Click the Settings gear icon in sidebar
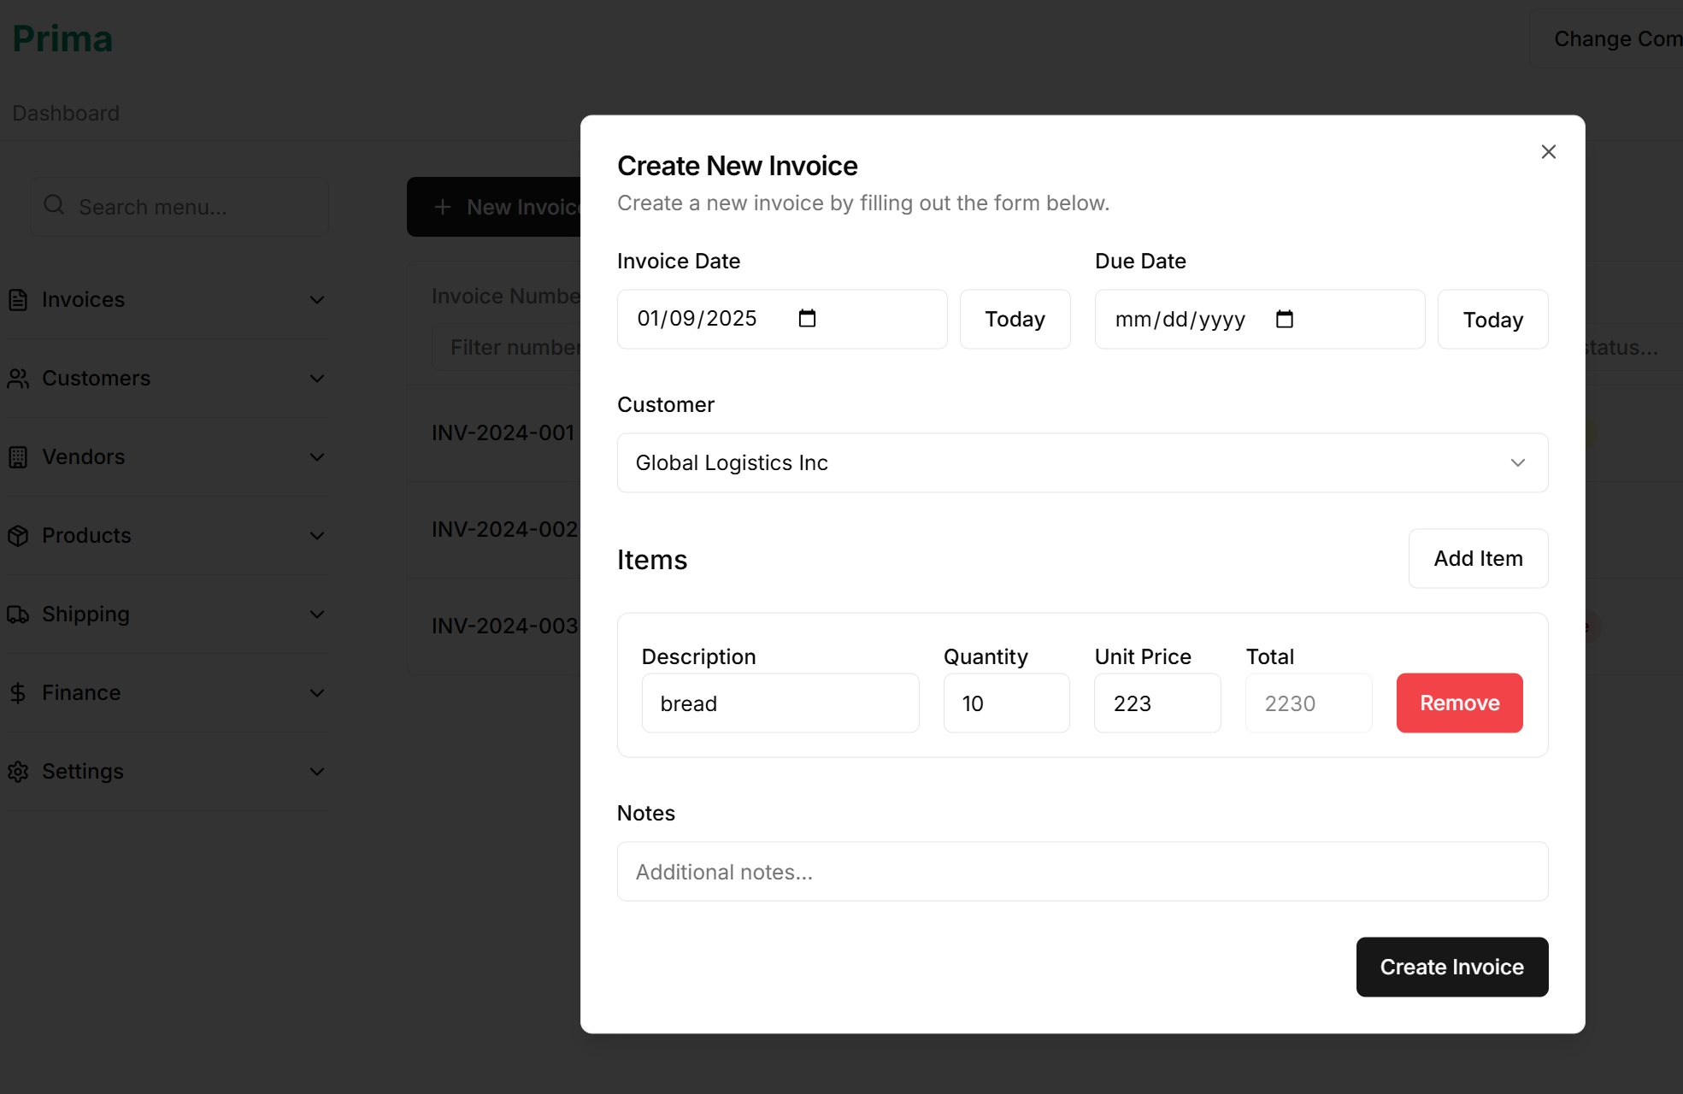The height and width of the screenshot is (1094, 1683). click(x=18, y=772)
